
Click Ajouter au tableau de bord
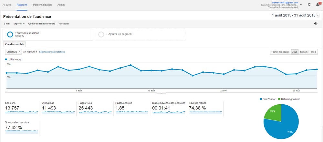41,24
